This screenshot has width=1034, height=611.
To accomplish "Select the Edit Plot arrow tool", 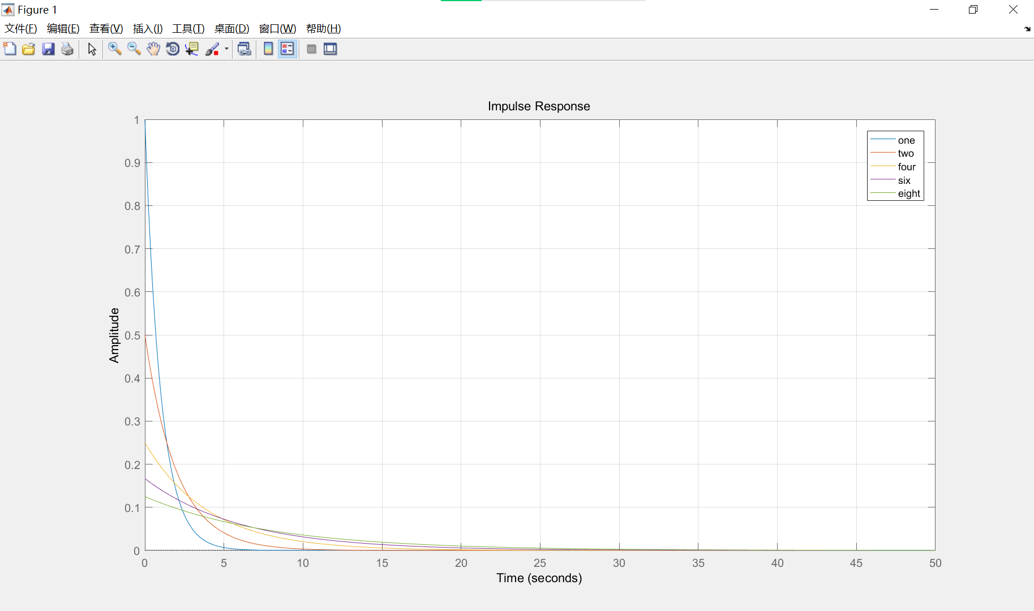I will (91, 49).
